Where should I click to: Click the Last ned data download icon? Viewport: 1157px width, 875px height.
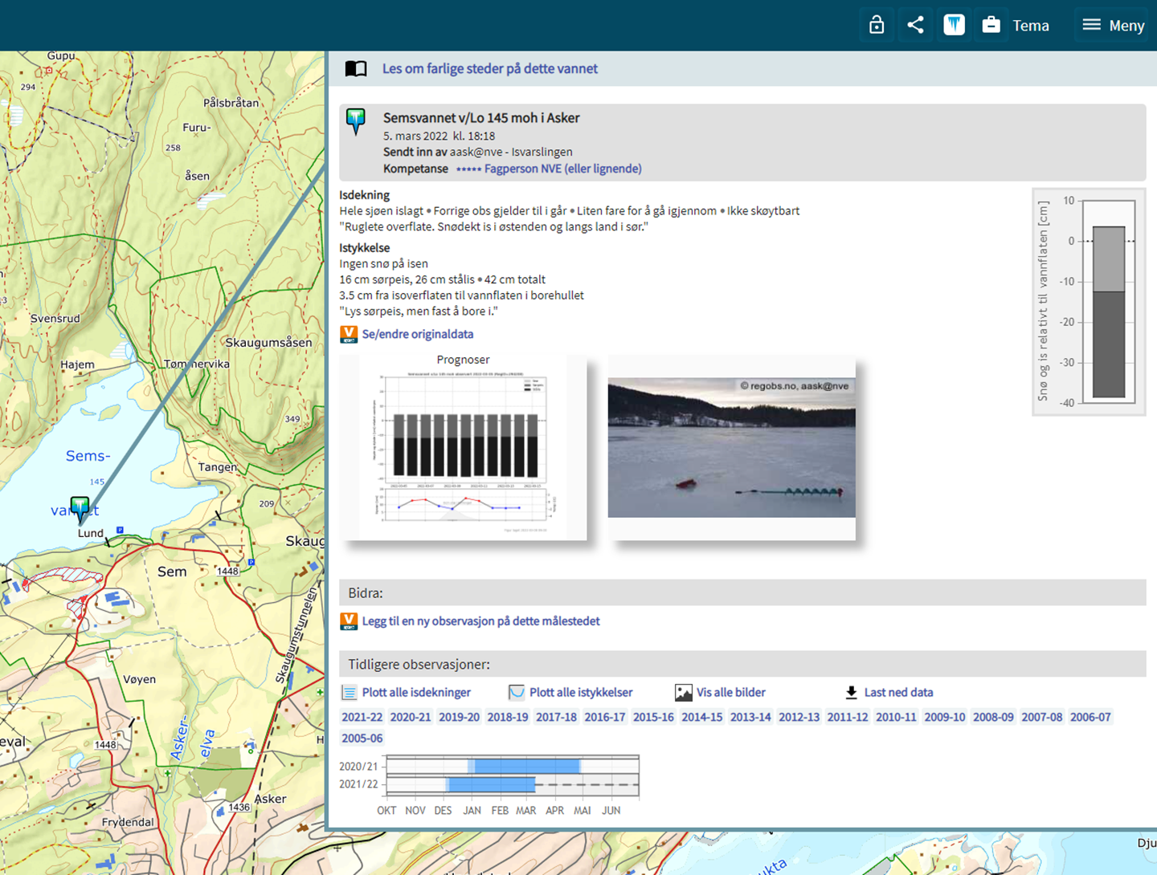pos(852,693)
